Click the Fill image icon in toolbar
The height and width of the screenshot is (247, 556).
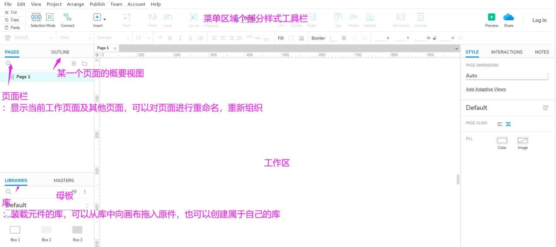click(301, 38)
